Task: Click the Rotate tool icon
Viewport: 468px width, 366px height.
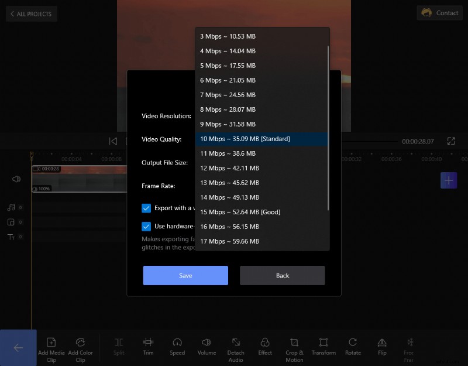Action: pos(353,347)
